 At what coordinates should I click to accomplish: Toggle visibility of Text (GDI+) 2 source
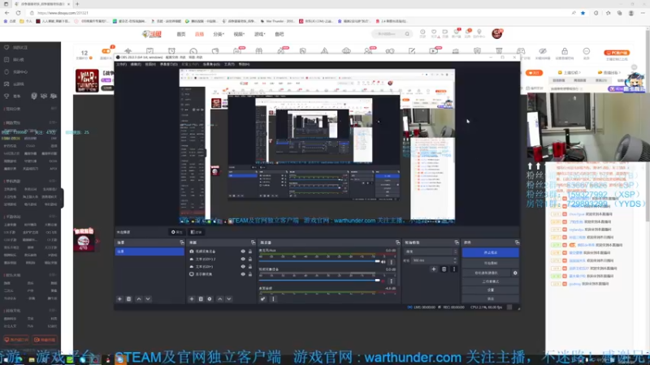tap(243, 259)
